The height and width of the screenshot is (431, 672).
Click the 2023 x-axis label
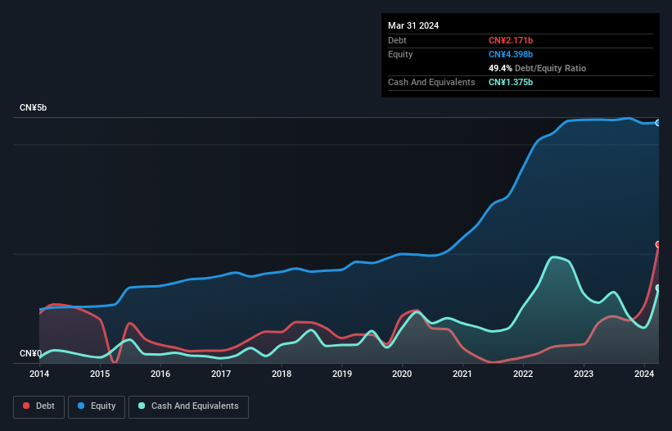[584, 374]
